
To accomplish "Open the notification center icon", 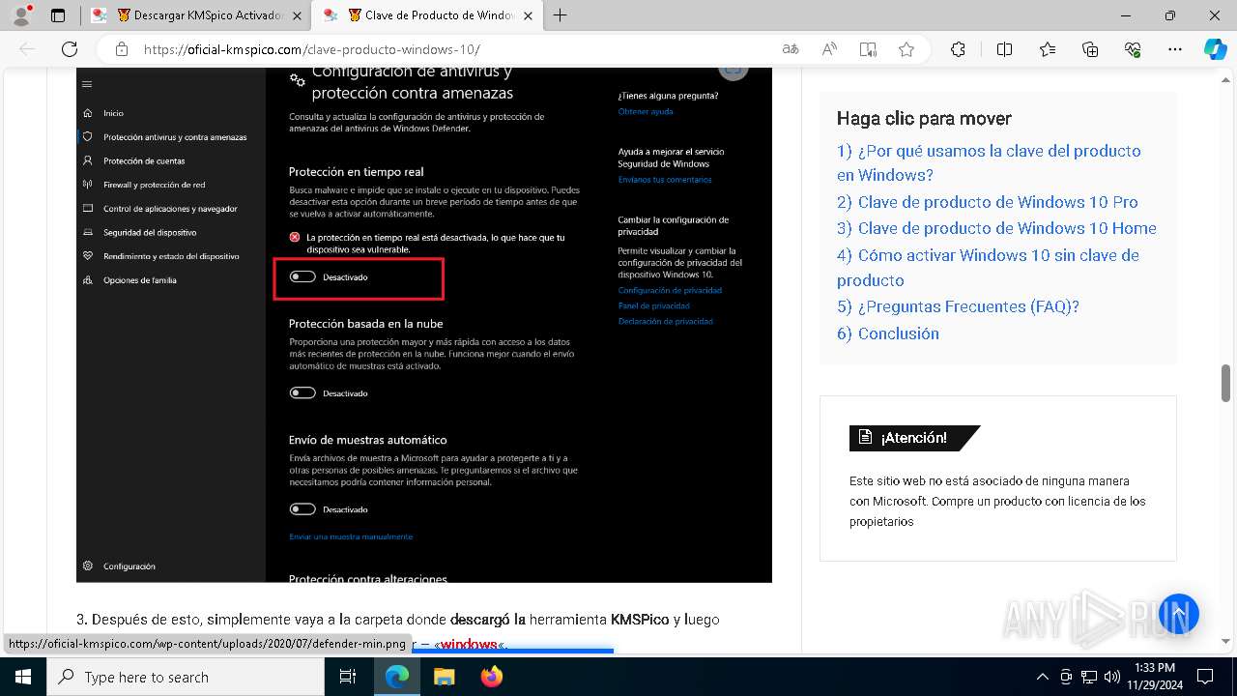I will point(1205,677).
